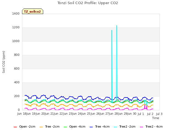Viewport: 176px width, 132px height.
Task: Click the Time axis label
Action: coord(155,118)
